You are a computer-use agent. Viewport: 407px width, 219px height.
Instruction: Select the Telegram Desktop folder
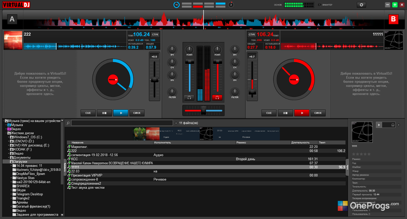click(x=30, y=194)
